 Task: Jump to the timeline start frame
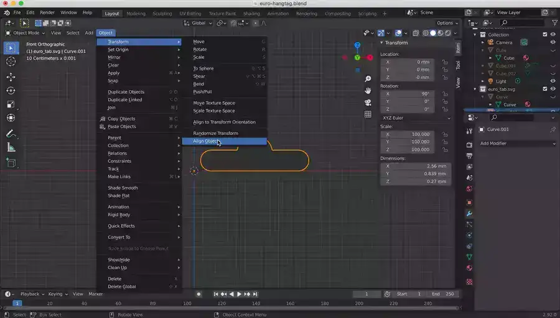tap(216, 294)
